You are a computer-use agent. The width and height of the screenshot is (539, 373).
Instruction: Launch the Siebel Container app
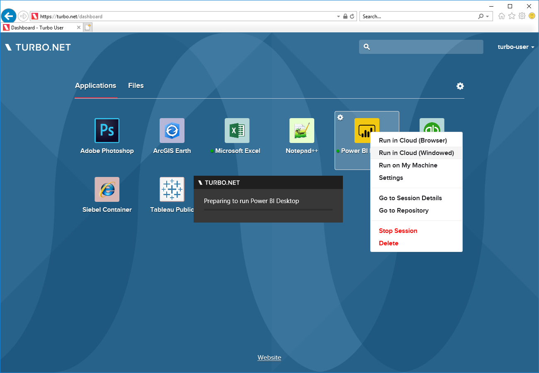click(x=107, y=189)
